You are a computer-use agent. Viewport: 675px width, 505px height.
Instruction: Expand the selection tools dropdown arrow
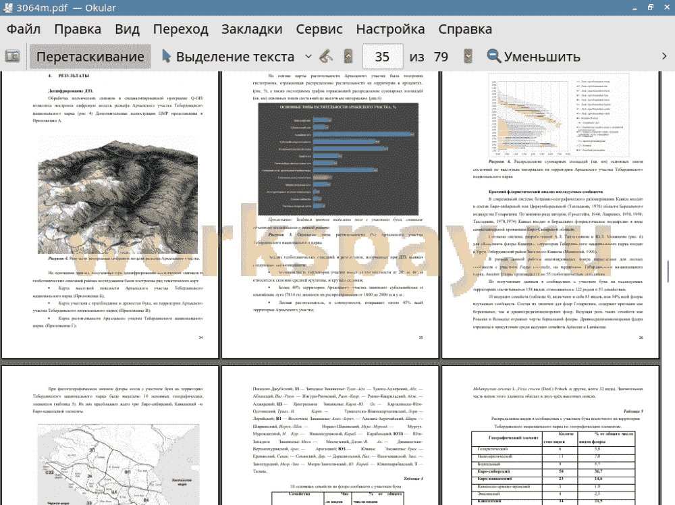pyautogui.click(x=308, y=57)
